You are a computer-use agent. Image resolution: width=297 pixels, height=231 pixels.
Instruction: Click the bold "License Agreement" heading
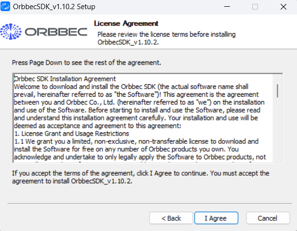coord(126,23)
